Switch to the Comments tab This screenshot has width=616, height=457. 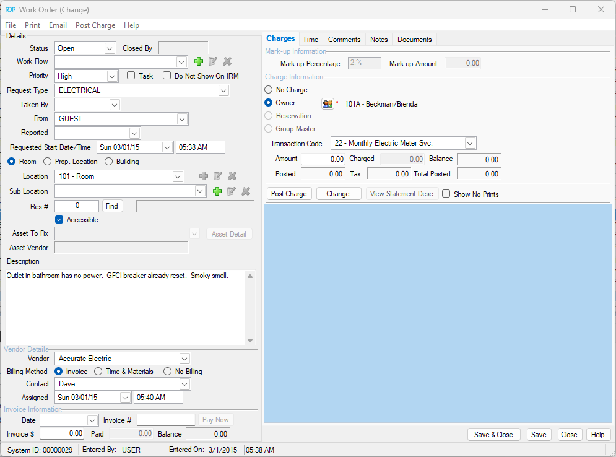click(344, 39)
